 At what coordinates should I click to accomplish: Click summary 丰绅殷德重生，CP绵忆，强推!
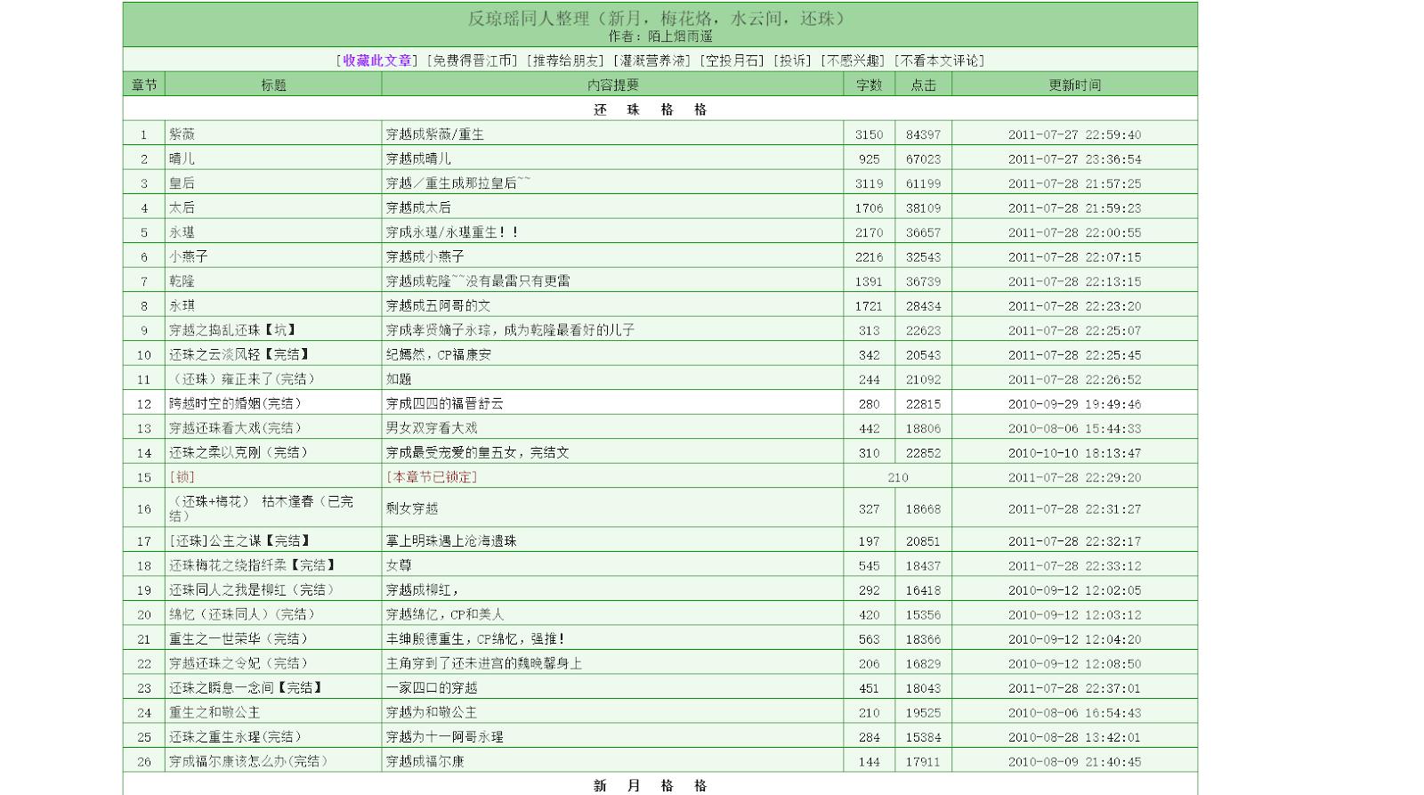tap(475, 639)
